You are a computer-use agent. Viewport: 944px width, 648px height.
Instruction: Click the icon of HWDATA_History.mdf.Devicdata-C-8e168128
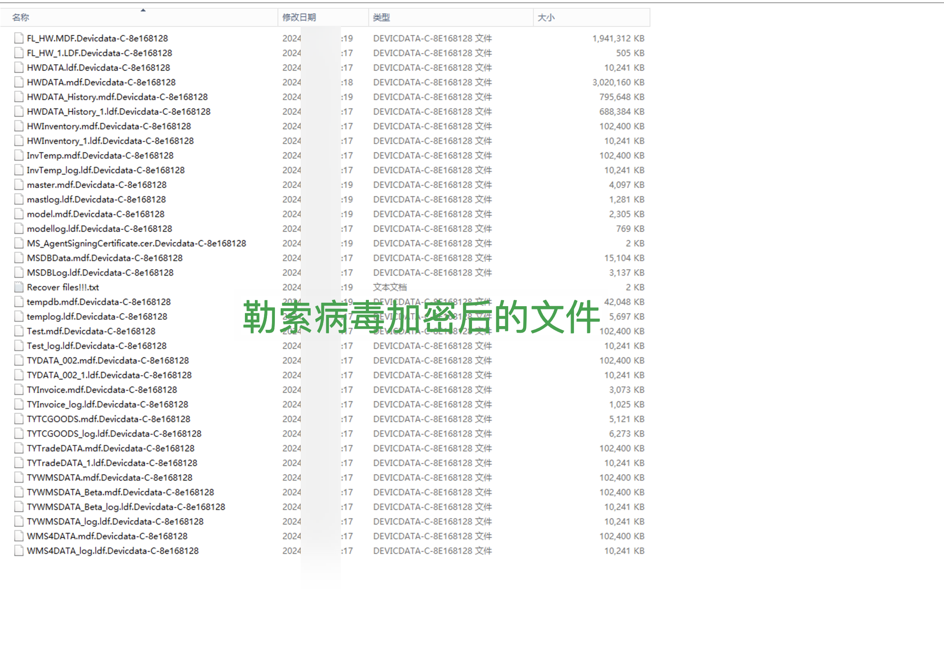pyautogui.click(x=19, y=97)
